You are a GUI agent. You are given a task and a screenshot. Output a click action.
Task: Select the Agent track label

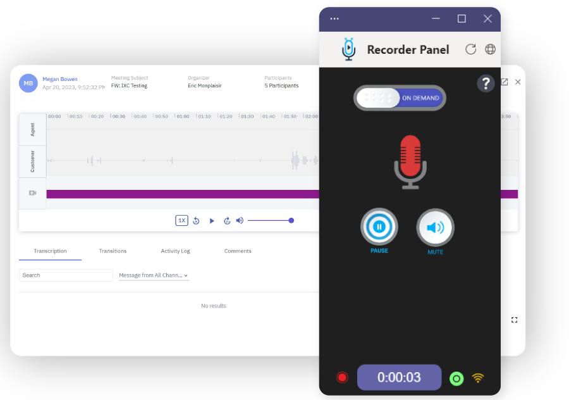tap(33, 129)
